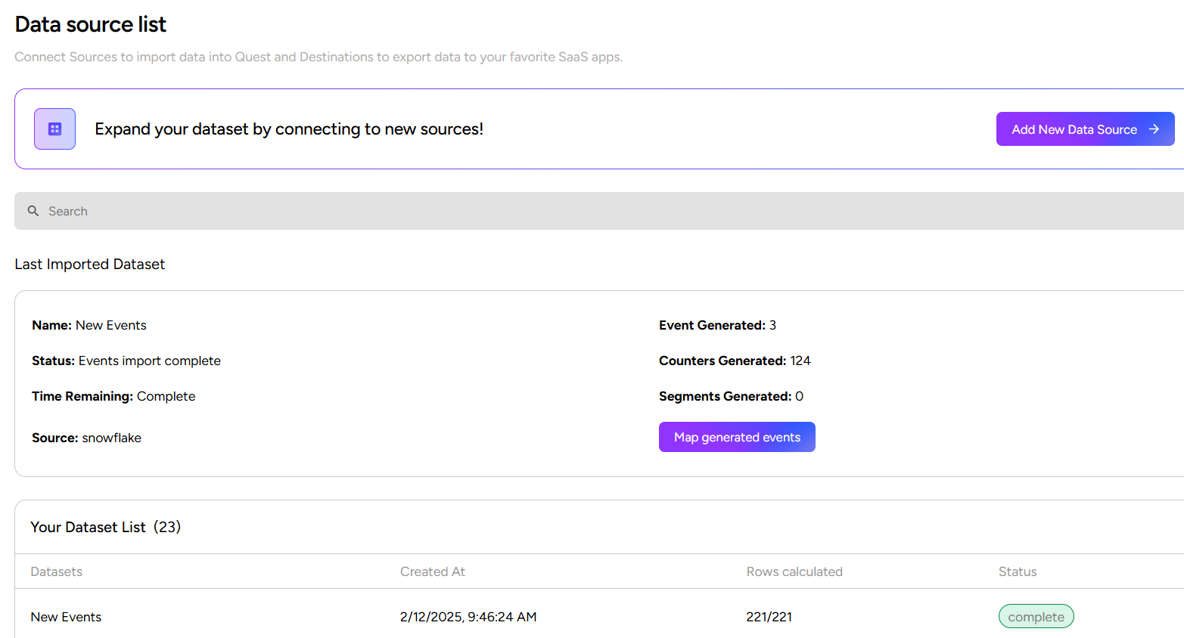Click the Last Imported Dataset heading

coord(89,264)
